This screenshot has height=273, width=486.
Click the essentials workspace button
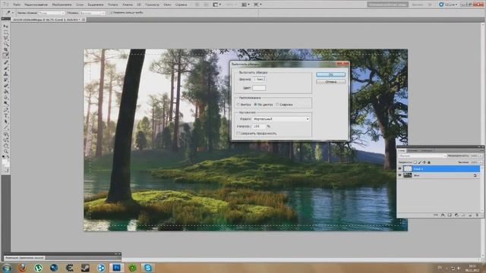(387, 5)
